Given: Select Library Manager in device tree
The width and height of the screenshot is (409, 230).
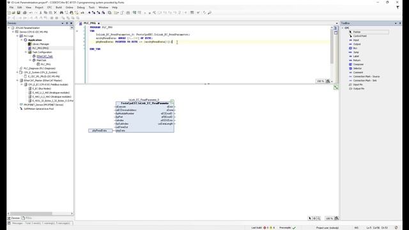Looking at the screenshot, I should pos(40,44).
